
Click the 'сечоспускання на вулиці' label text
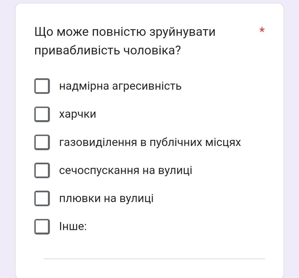click(x=125, y=170)
